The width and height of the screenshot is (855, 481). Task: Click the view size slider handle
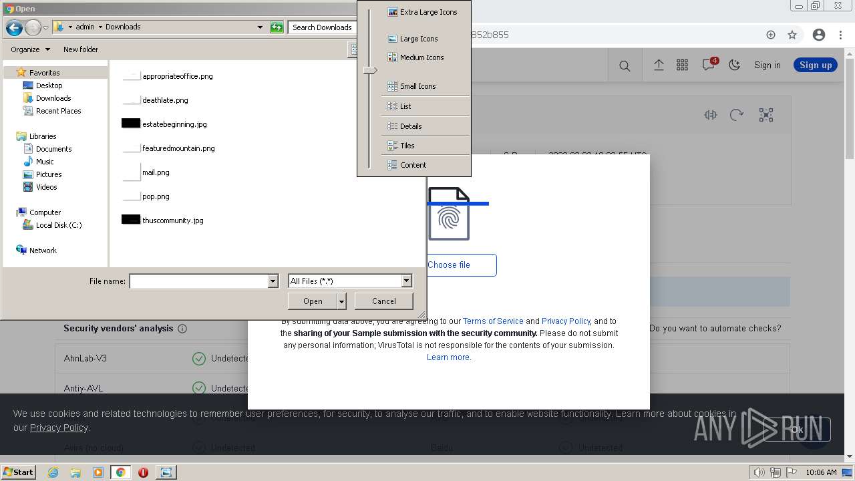click(370, 70)
